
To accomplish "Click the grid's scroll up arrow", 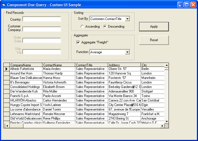I will (167, 68).
